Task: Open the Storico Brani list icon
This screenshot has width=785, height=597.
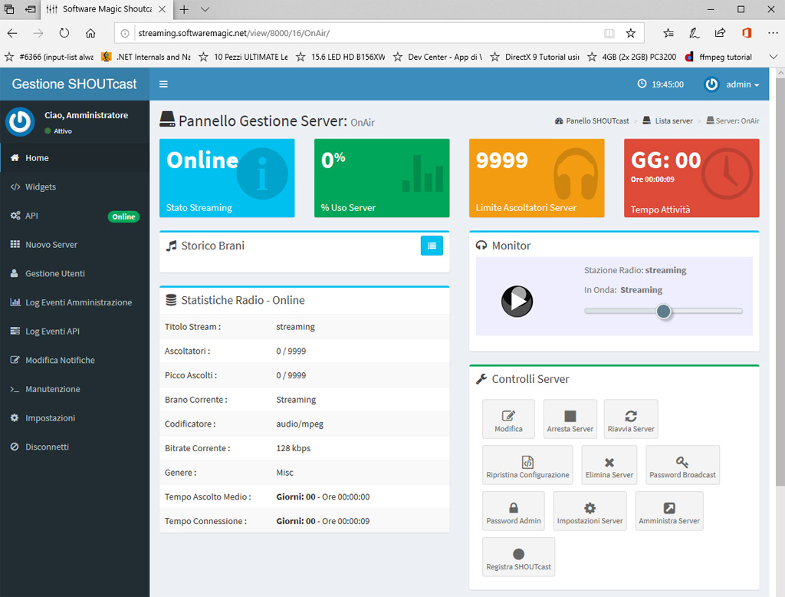Action: pyautogui.click(x=432, y=246)
